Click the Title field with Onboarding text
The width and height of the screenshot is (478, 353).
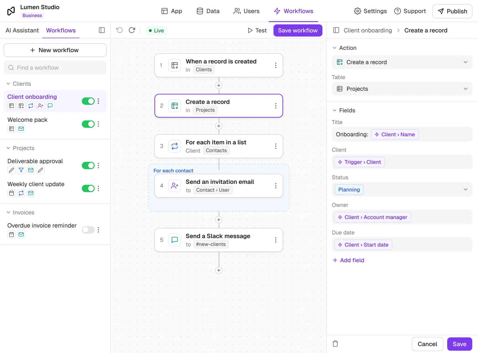402,134
